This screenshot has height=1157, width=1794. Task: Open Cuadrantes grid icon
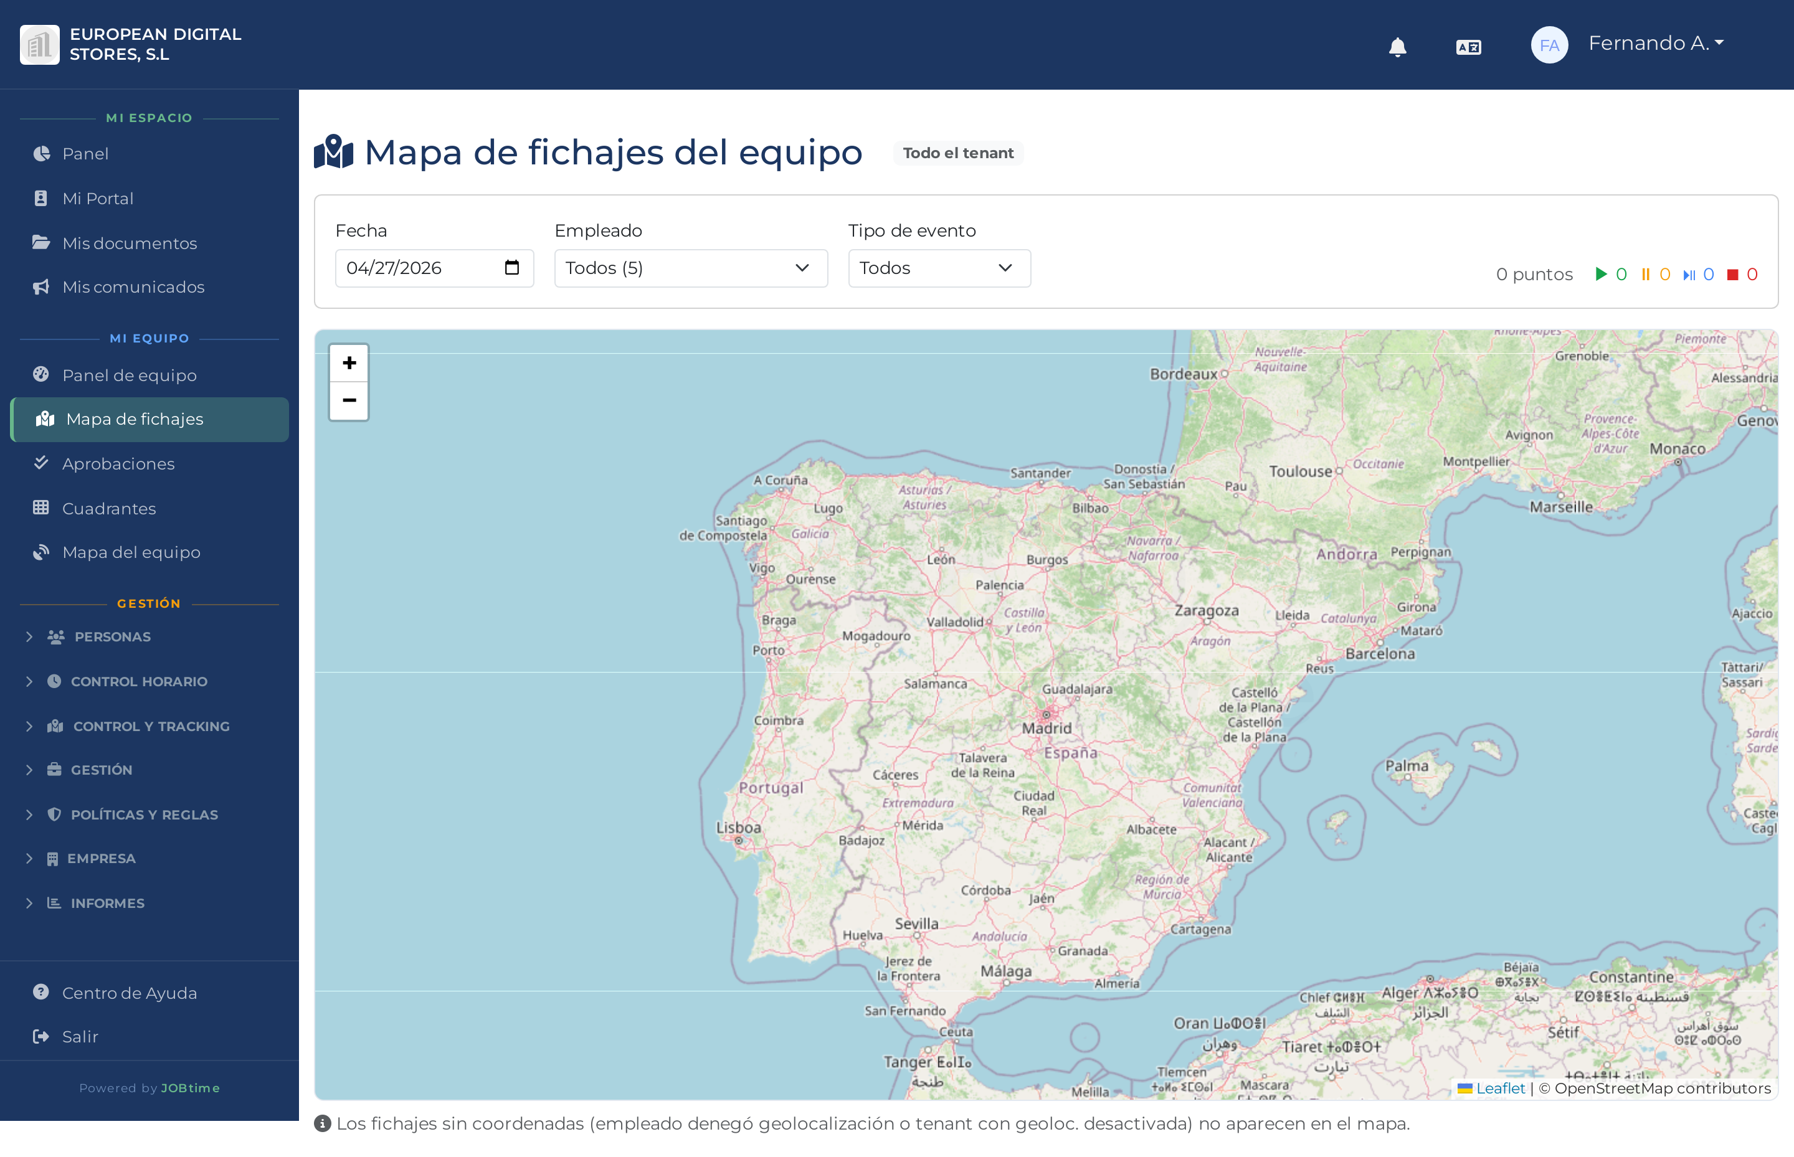click(41, 508)
